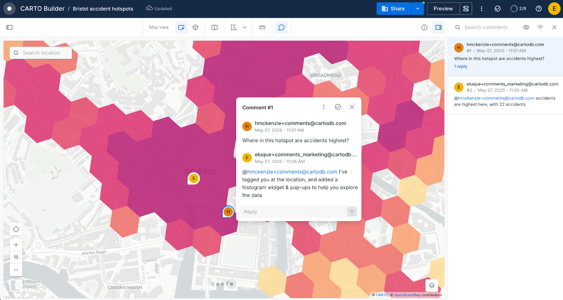Expand the 1 reply link

(x=461, y=66)
